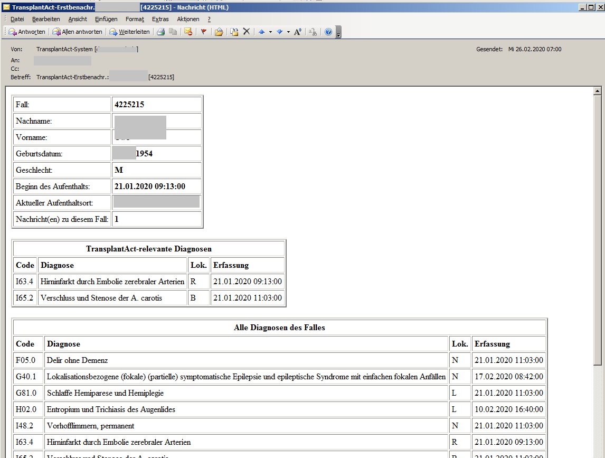Expand the toolbar options chevron

(x=339, y=33)
